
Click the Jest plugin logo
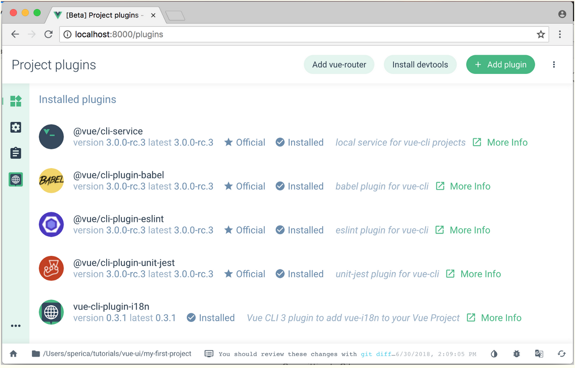click(51, 268)
